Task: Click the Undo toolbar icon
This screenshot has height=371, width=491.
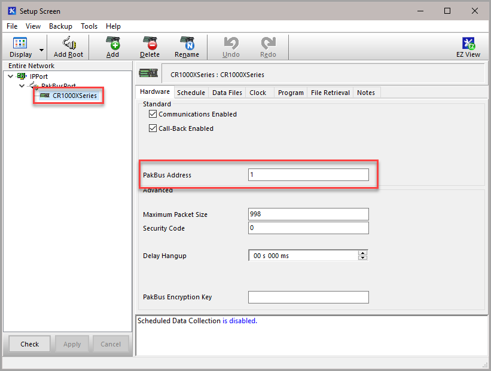Action: click(x=231, y=43)
